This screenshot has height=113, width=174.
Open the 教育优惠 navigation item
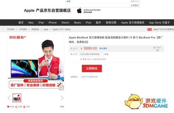pos(111,23)
